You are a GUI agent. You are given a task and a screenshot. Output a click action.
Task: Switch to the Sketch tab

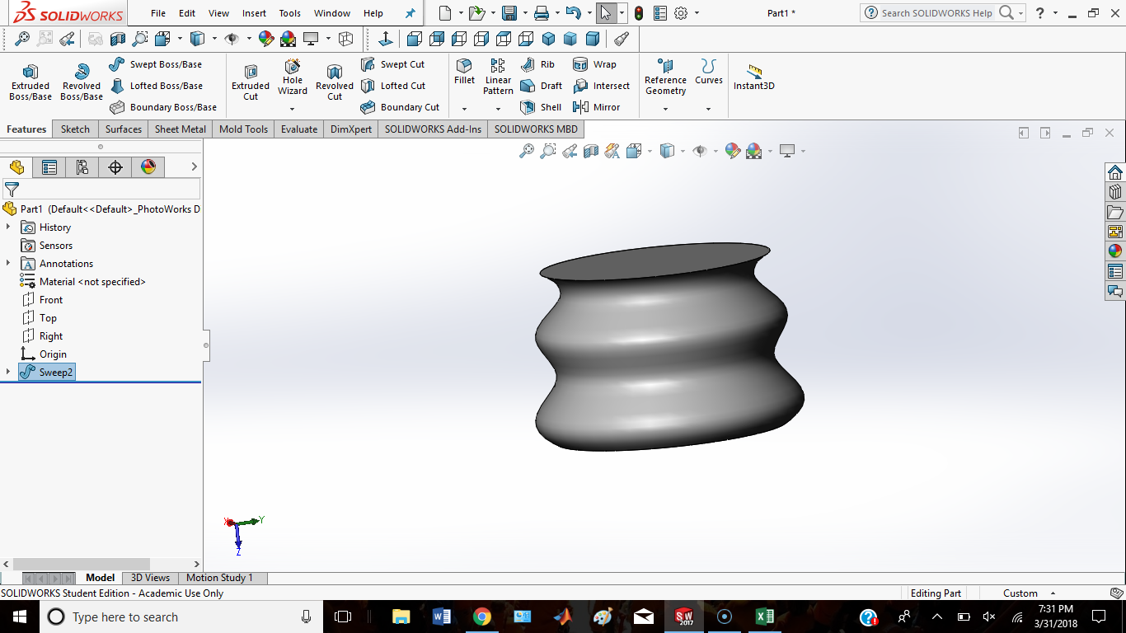tap(75, 129)
